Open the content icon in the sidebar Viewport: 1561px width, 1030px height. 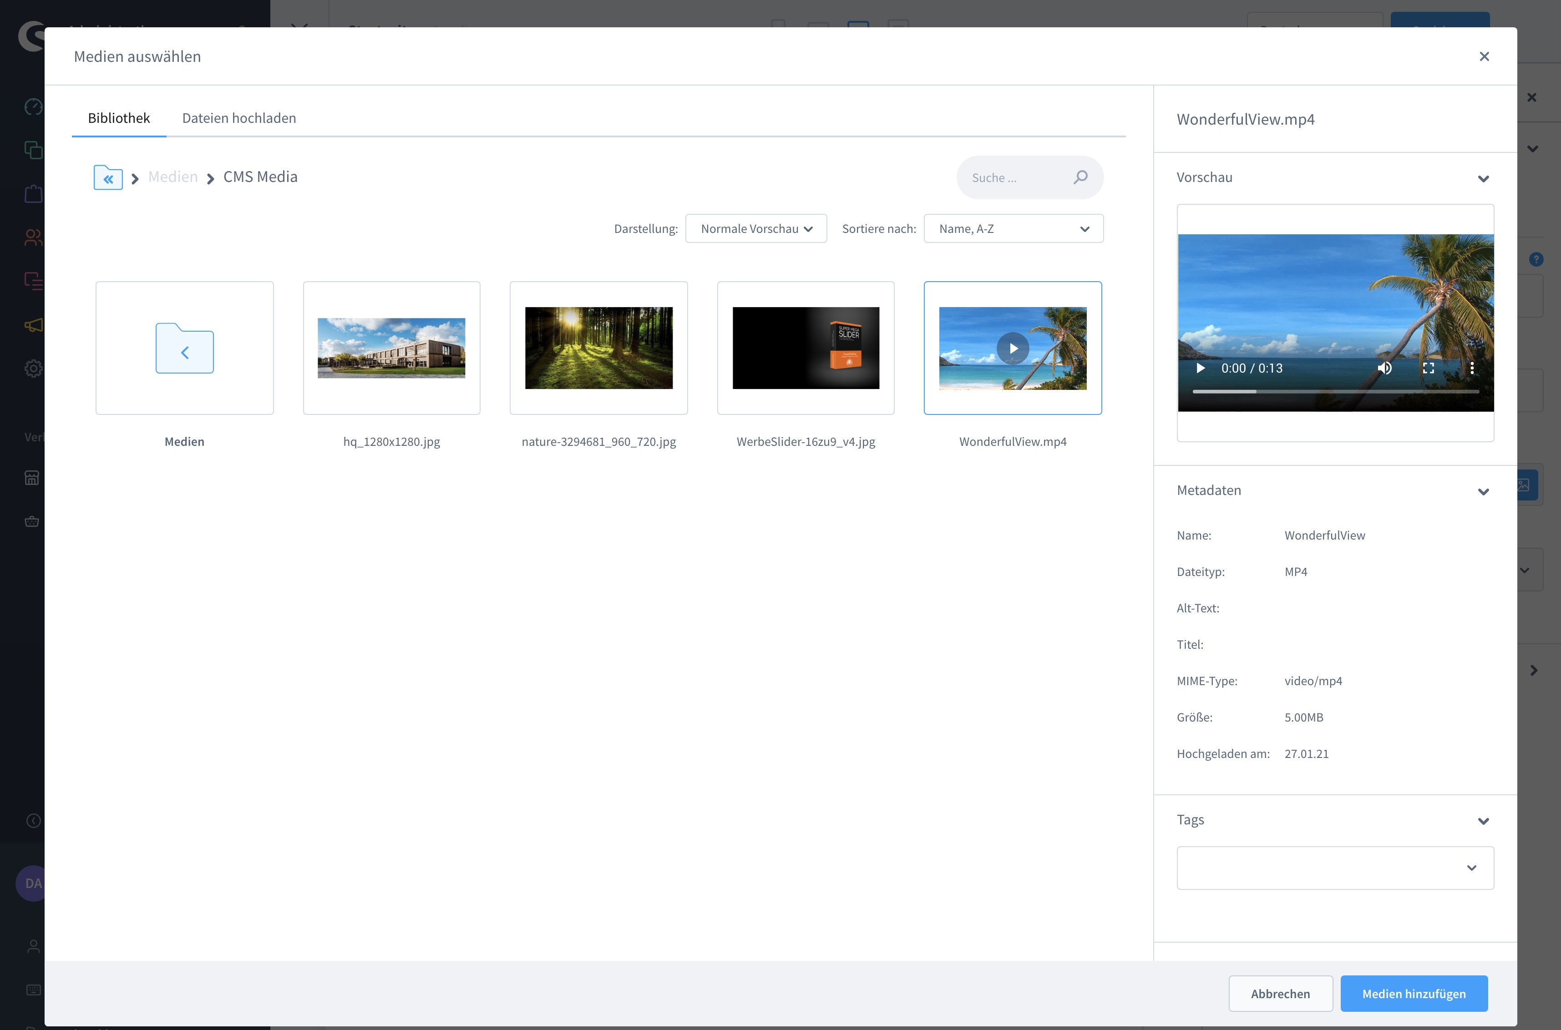[34, 281]
